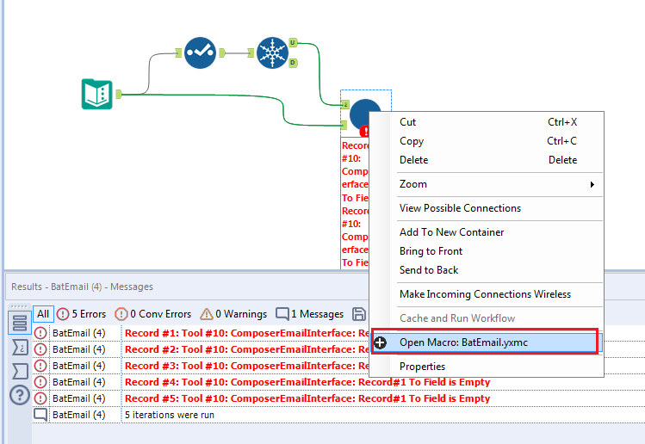
Task: Click error icon on Record #5 row
Action: pyautogui.click(x=40, y=398)
